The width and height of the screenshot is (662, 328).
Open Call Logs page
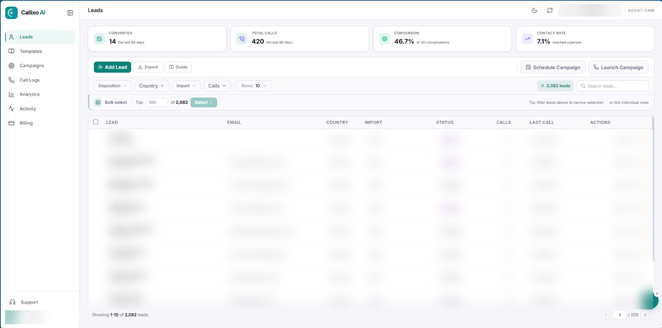point(40,80)
